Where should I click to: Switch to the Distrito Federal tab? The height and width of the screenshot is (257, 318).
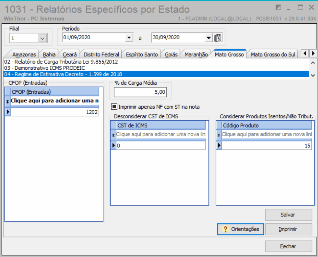101,55
